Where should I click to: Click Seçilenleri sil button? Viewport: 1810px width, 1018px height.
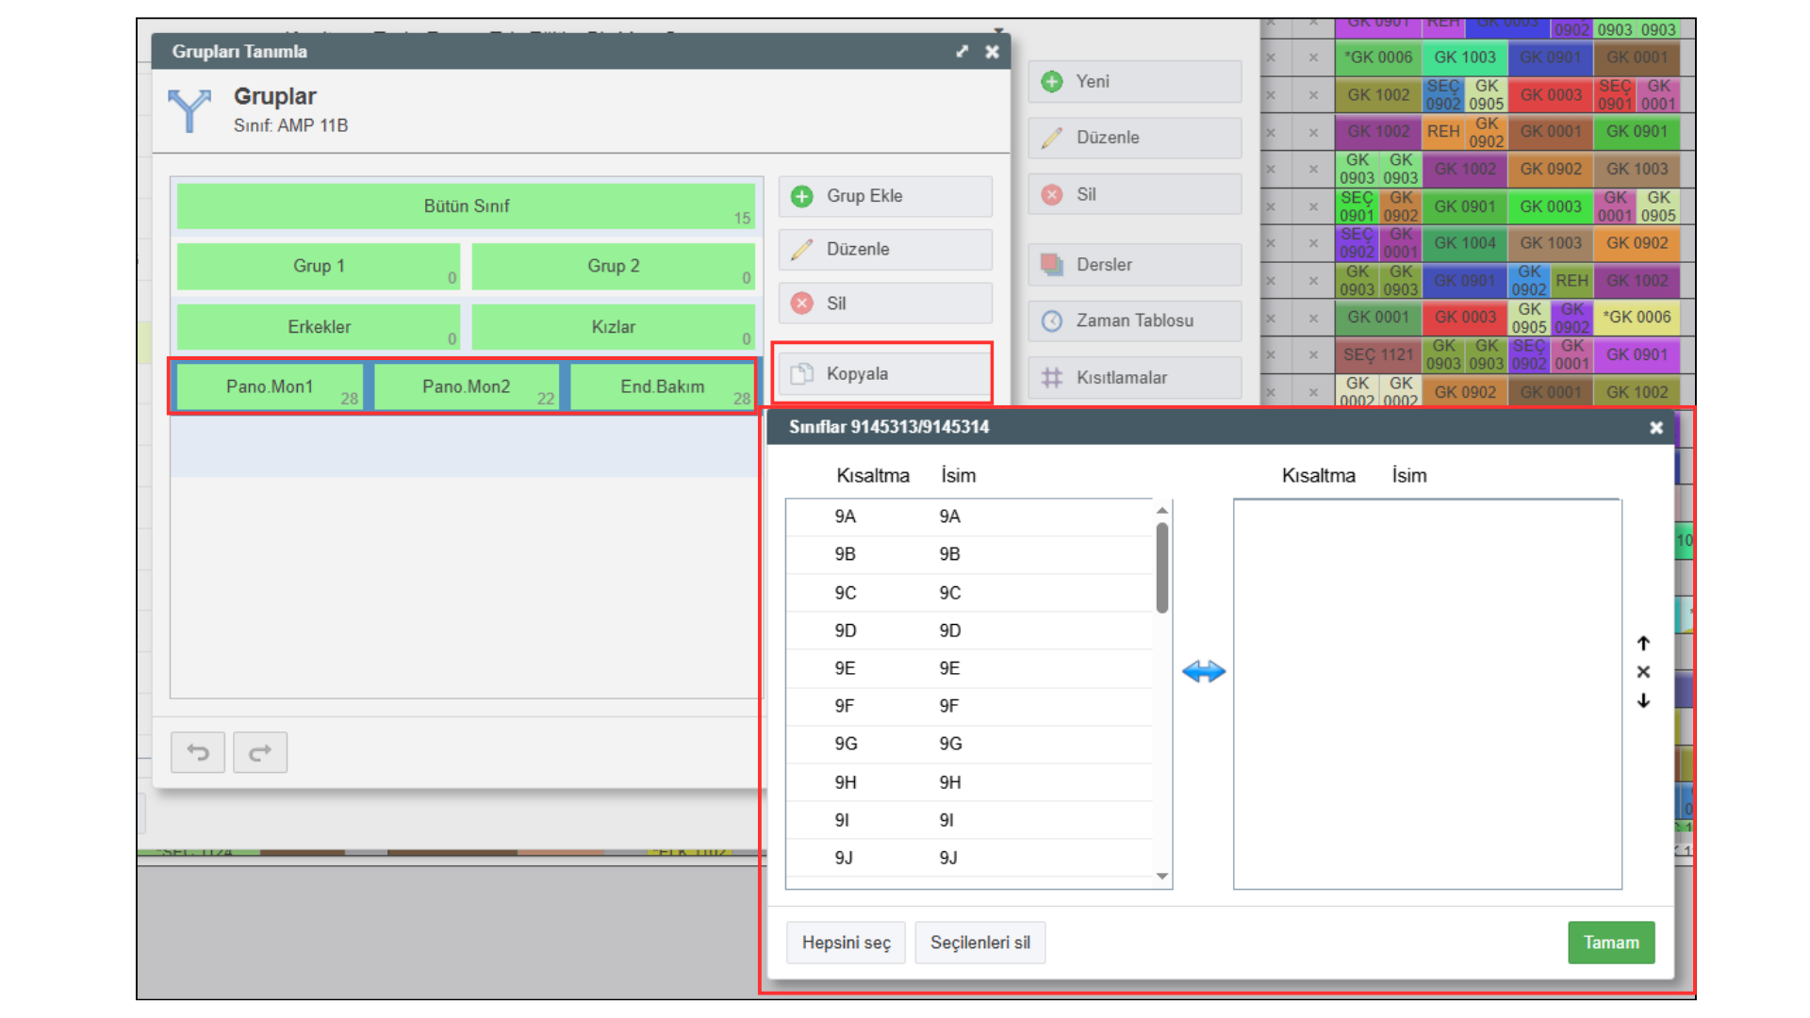tap(979, 943)
